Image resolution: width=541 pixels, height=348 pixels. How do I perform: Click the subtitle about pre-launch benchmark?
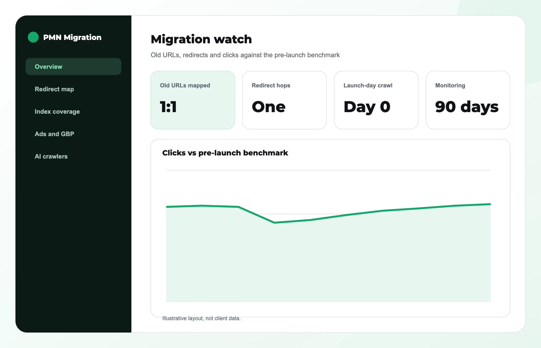pyautogui.click(x=245, y=55)
